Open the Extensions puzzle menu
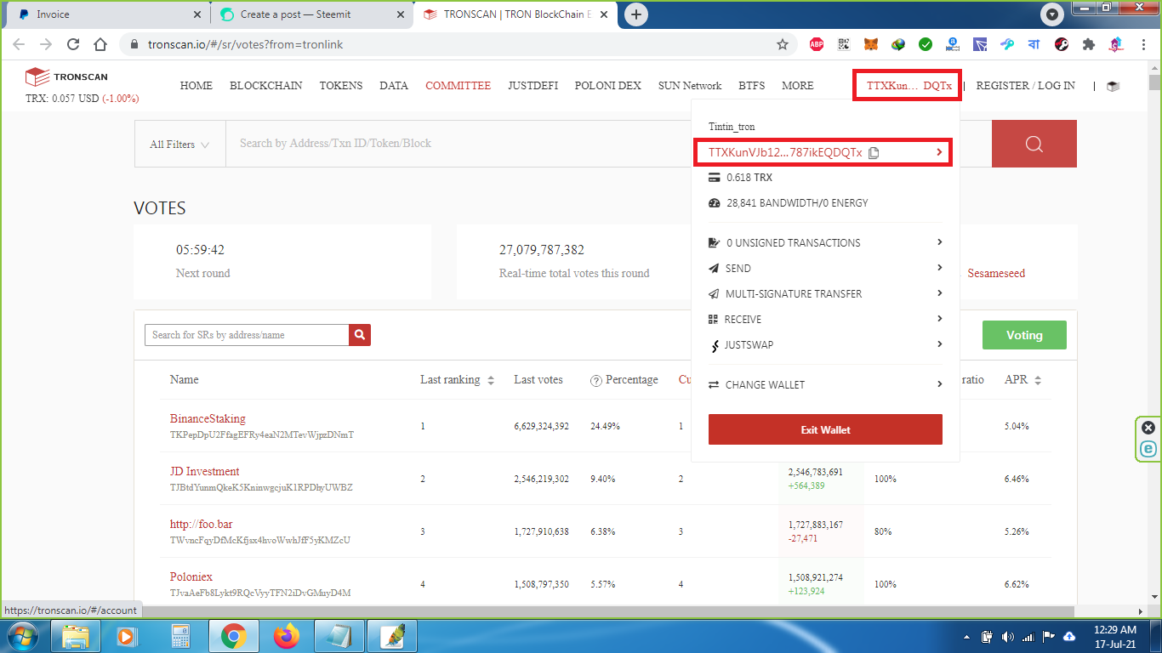 pyautogui.click(x=1089, y=44)
